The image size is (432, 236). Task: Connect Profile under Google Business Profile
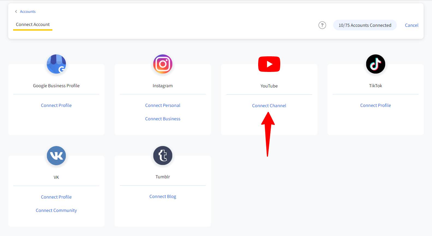(x=56, y=105)
